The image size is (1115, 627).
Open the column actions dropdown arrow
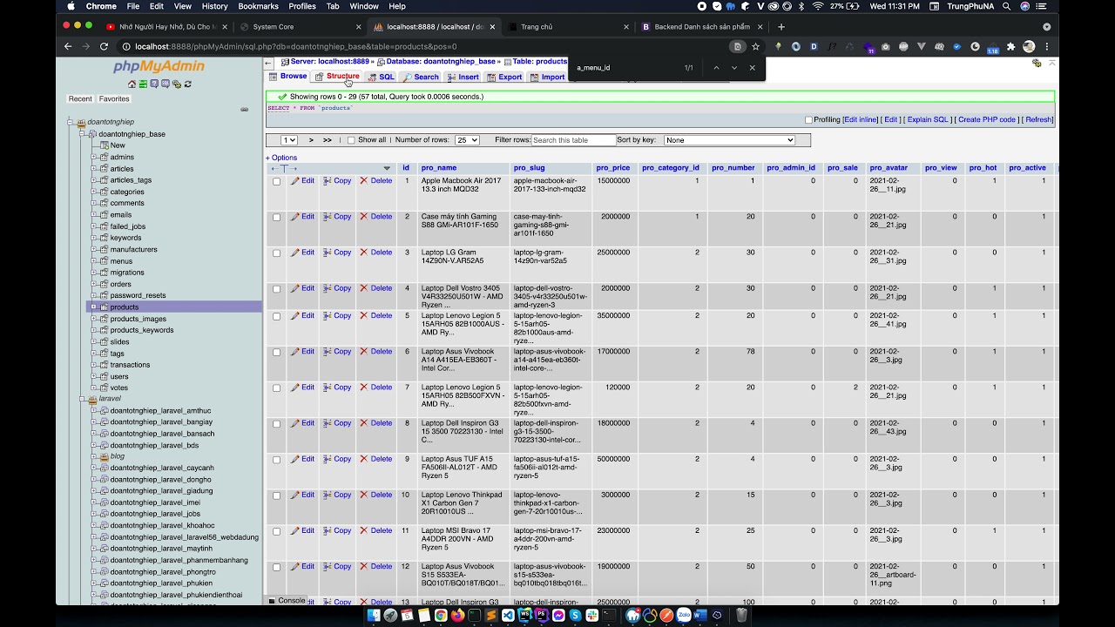pyautogui.click(x=387, y=168)
